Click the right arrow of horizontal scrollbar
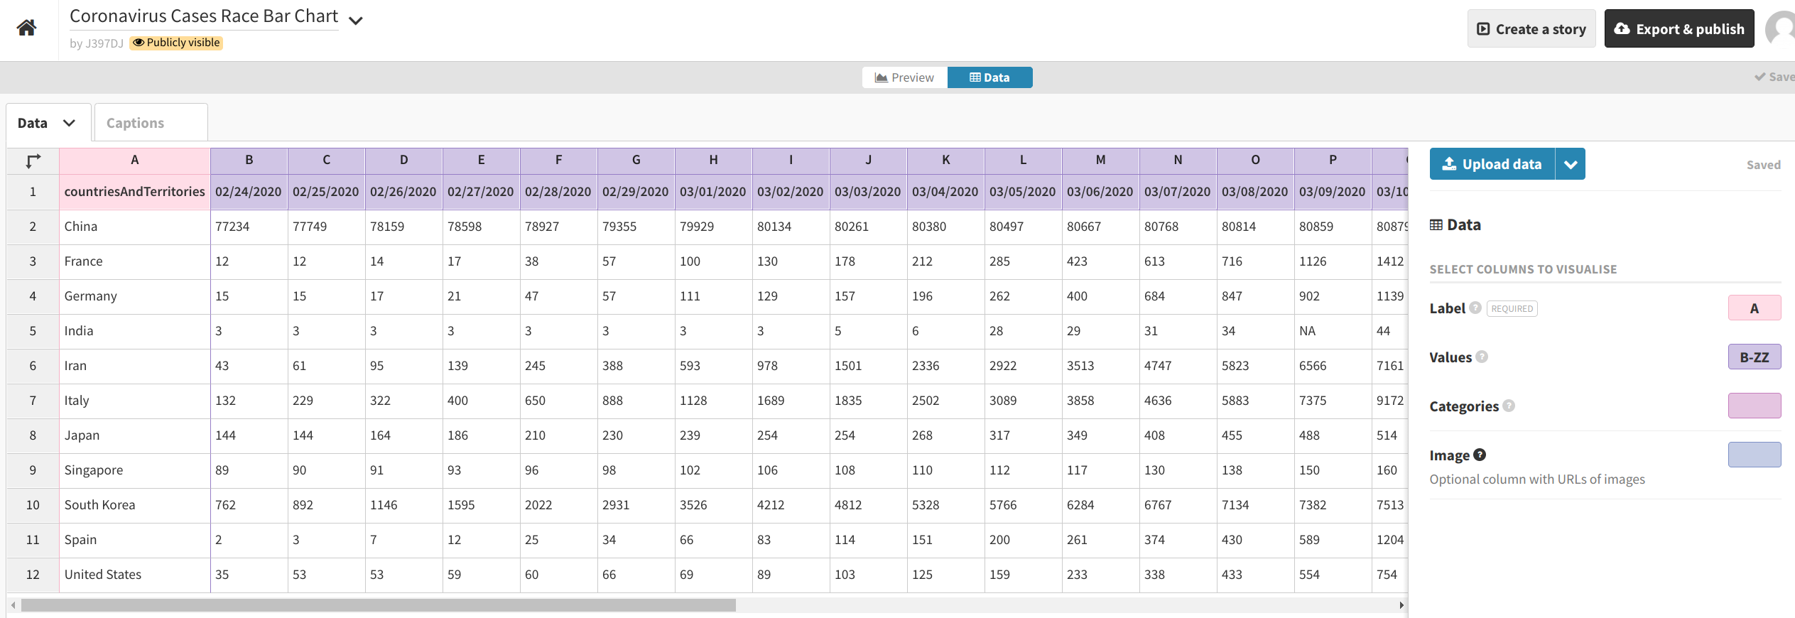1795x618 pixels. [1401, 605]
